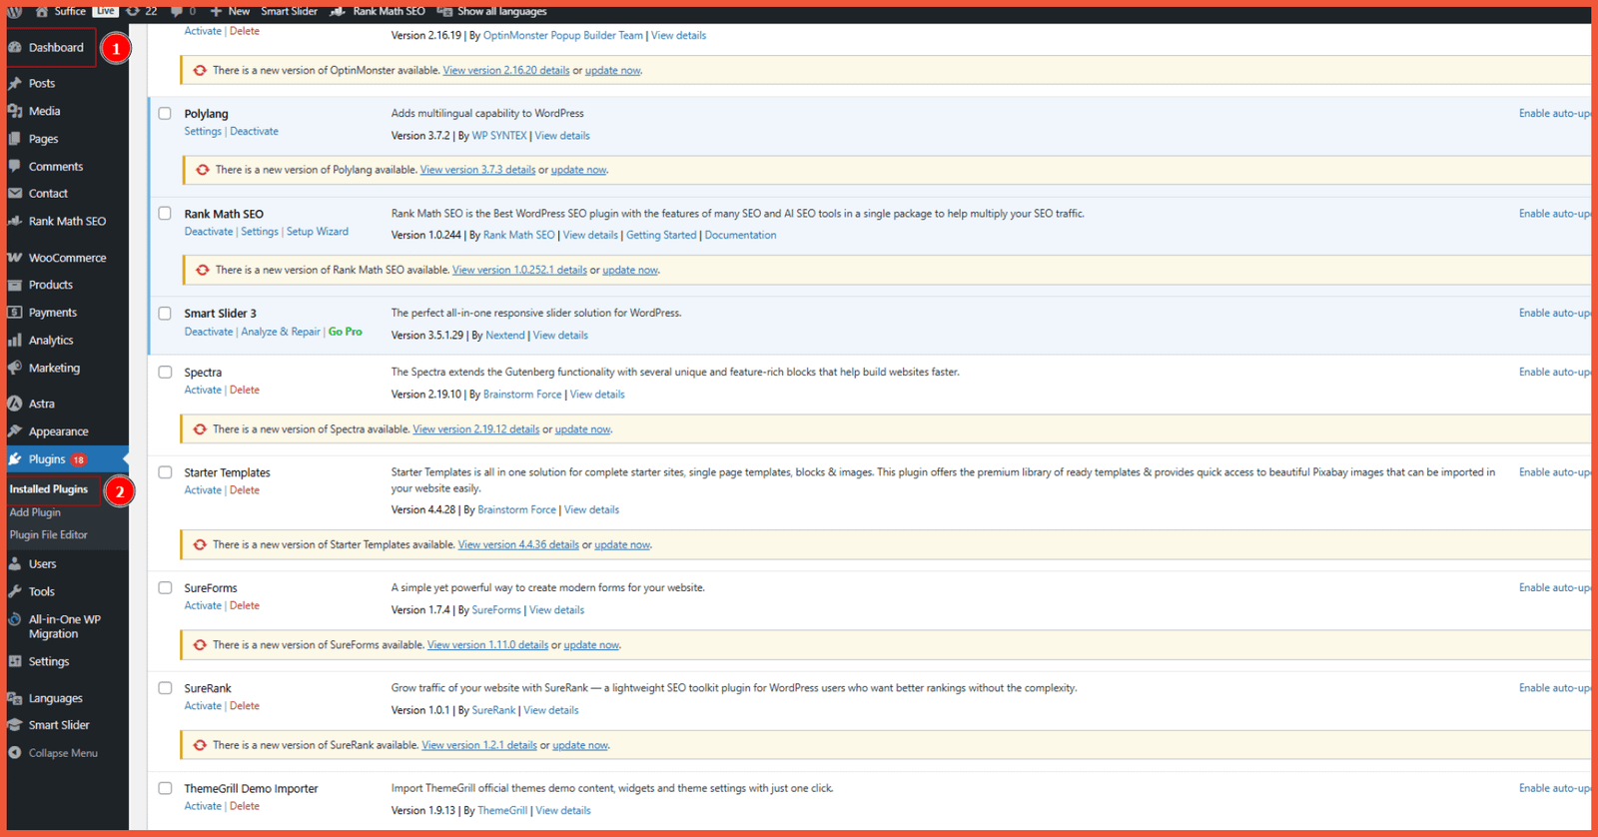
Task: Click the Appearance brush icon
Action: 15,431
